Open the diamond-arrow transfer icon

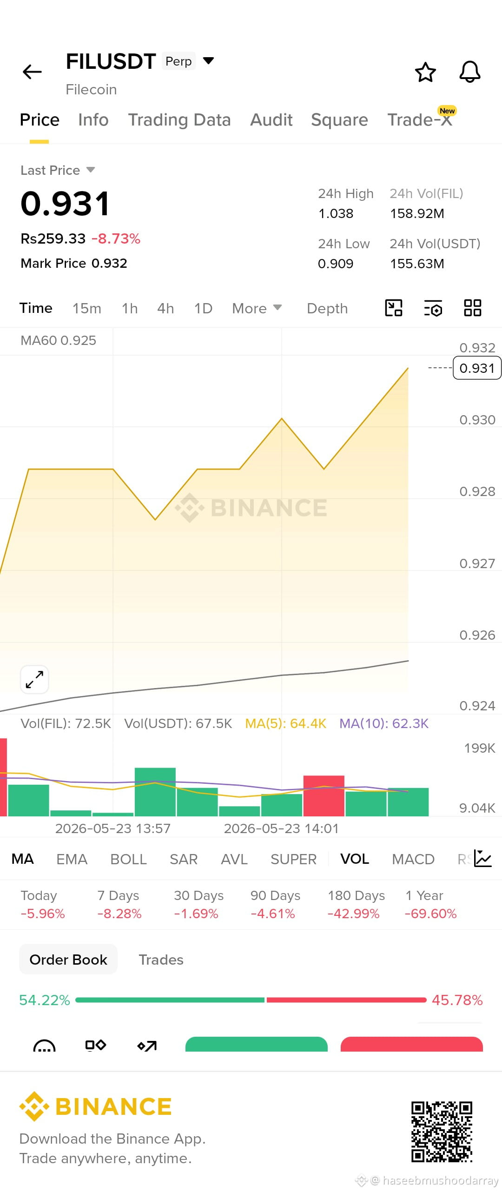pos(147,1046)
